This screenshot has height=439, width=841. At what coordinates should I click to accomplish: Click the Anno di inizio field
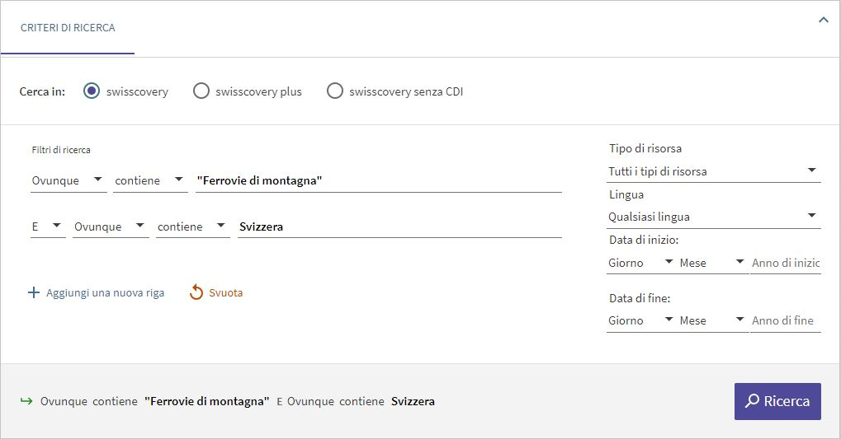(x=785, y=263)
